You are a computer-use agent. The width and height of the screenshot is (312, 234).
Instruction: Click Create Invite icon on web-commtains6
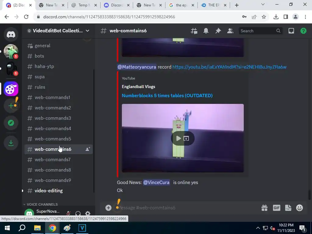pos(88,149)
